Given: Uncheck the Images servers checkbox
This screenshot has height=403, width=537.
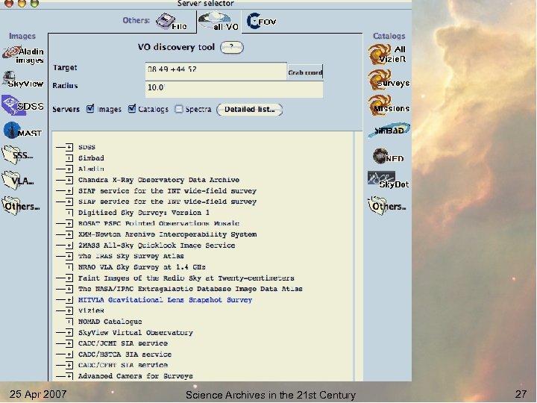Looking at the screenshot, I should [x=90, y=109].
